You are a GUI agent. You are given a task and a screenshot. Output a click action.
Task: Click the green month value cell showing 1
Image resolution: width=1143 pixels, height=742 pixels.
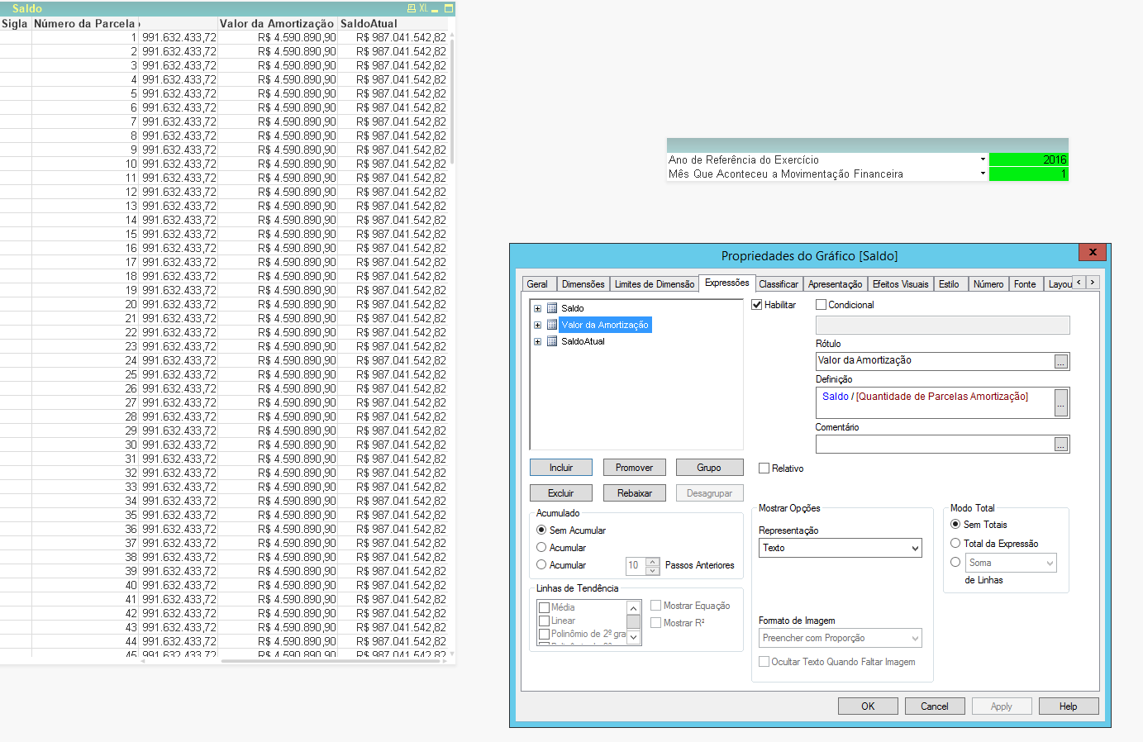tap(1029, 174)
